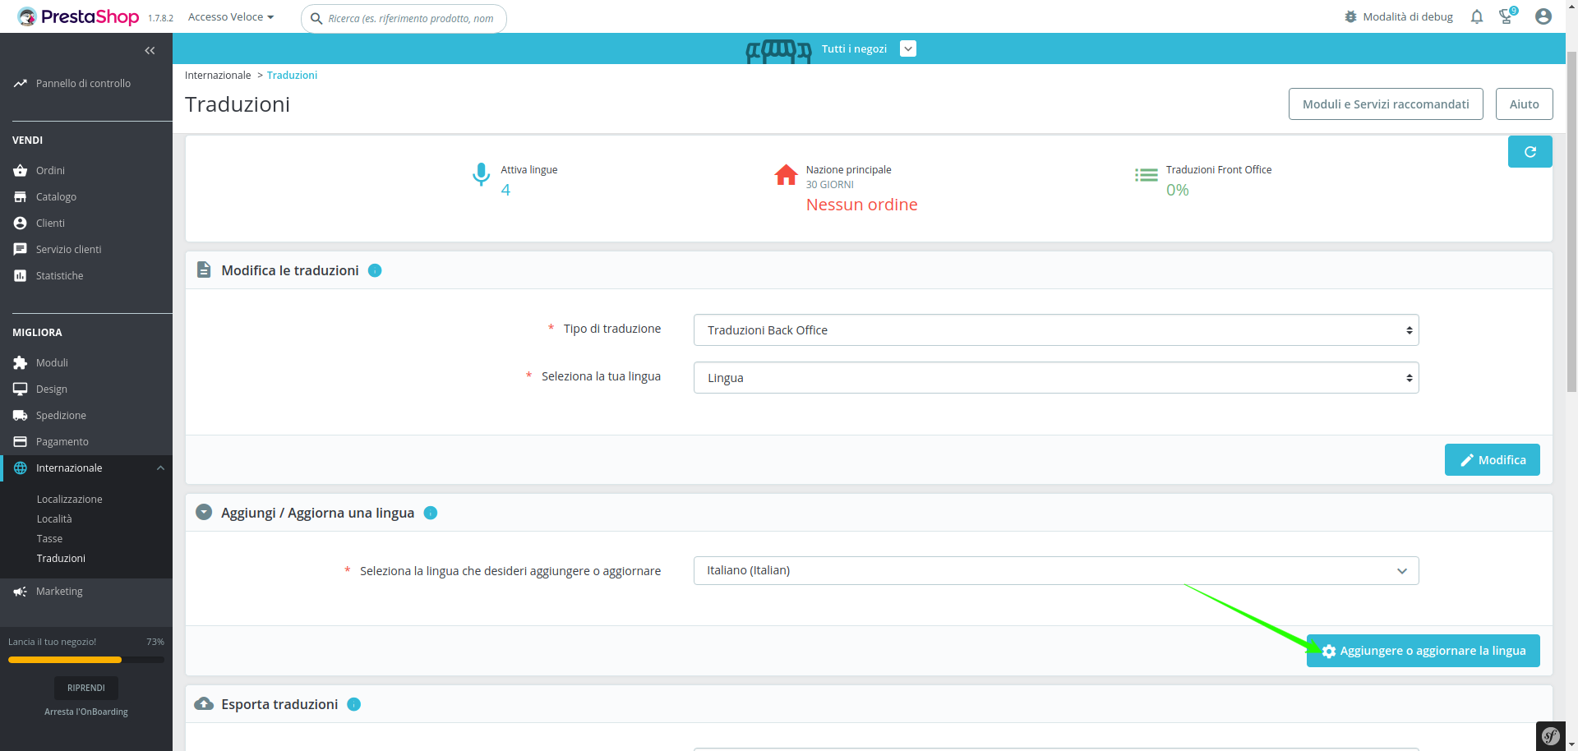This screenshot has height=751, width=1578.
Task: Click info icon next to Modifica le traduzioni
Action: point(375,270)
